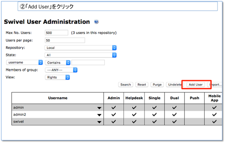Viewport: 225px width, 143px height.
Task: Expand the admin2 user row dropdown arrow
Action: [x=99, y=115]
